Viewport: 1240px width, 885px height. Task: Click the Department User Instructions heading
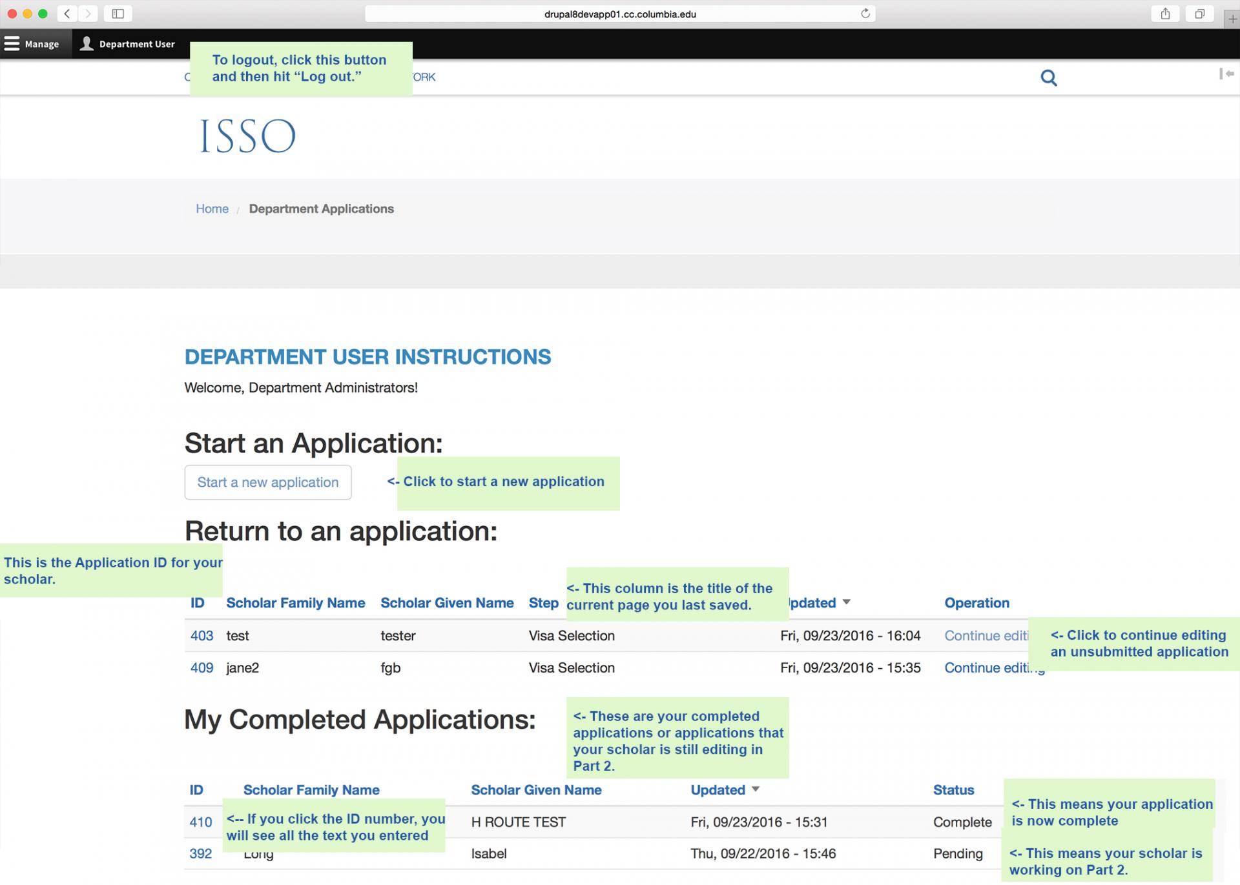367,356
